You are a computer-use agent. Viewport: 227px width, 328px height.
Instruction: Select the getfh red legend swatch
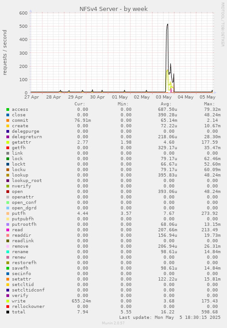(x=8, y=148)
